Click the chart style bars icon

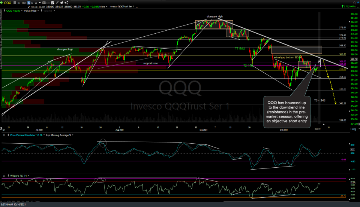pyautogui.click(x=48, y=3)
